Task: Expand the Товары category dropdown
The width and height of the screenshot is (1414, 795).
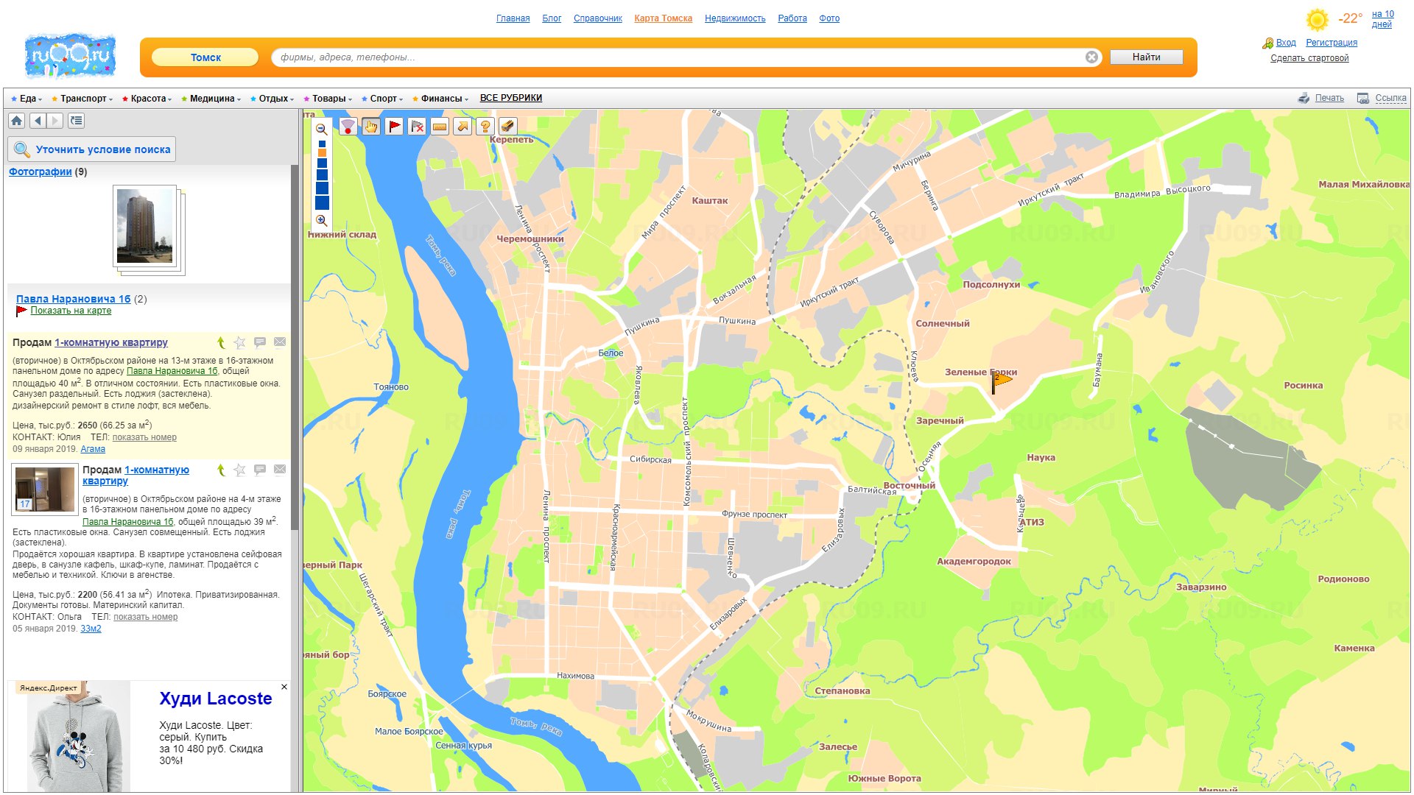Action: click(x=328, y=99)
